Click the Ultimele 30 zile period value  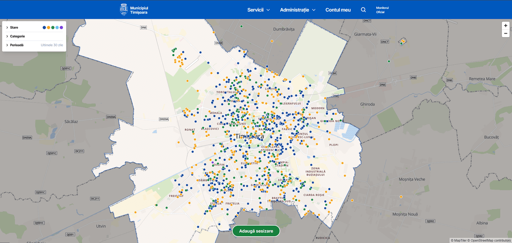[52, 45]
